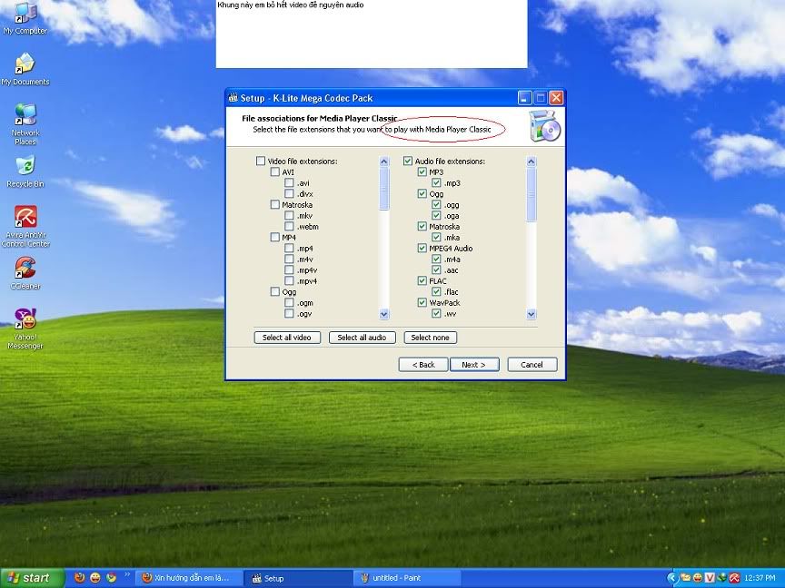
Task: Open the Windows Start menu
Action: 32,578
